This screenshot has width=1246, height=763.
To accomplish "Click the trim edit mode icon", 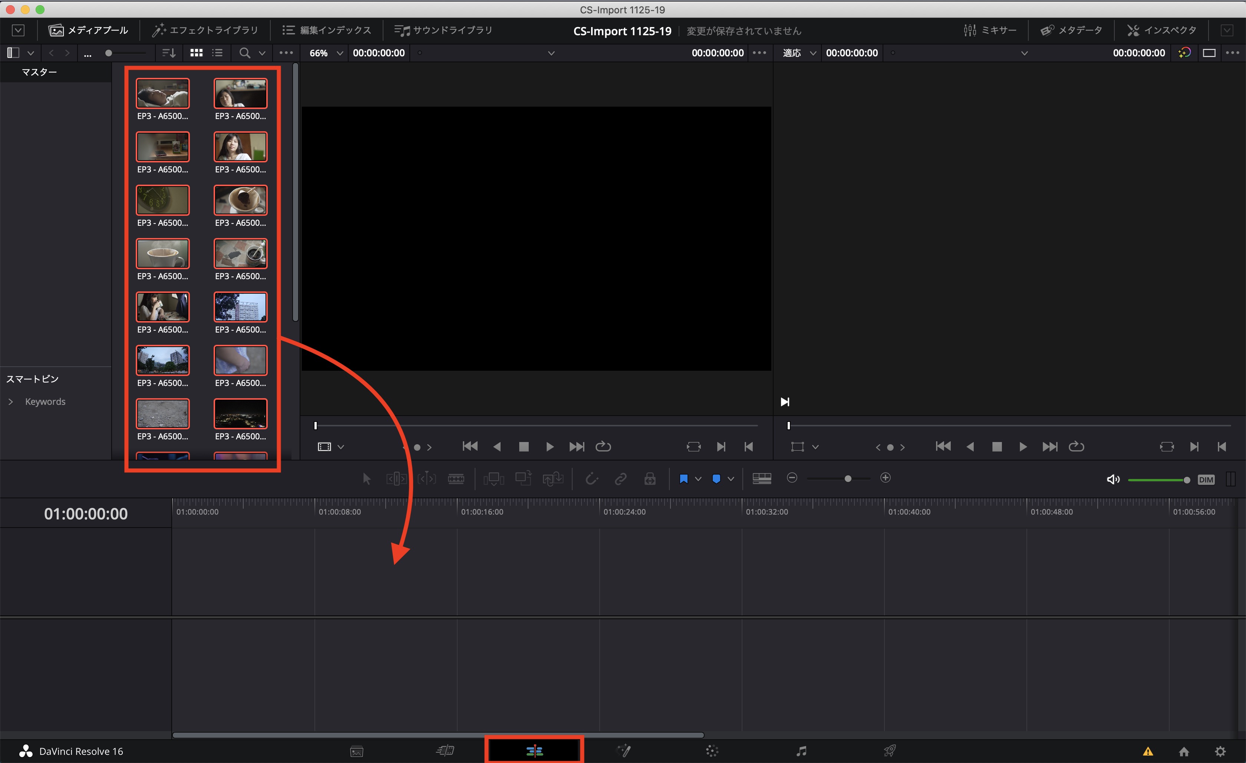I will click(x=396, y=478).
